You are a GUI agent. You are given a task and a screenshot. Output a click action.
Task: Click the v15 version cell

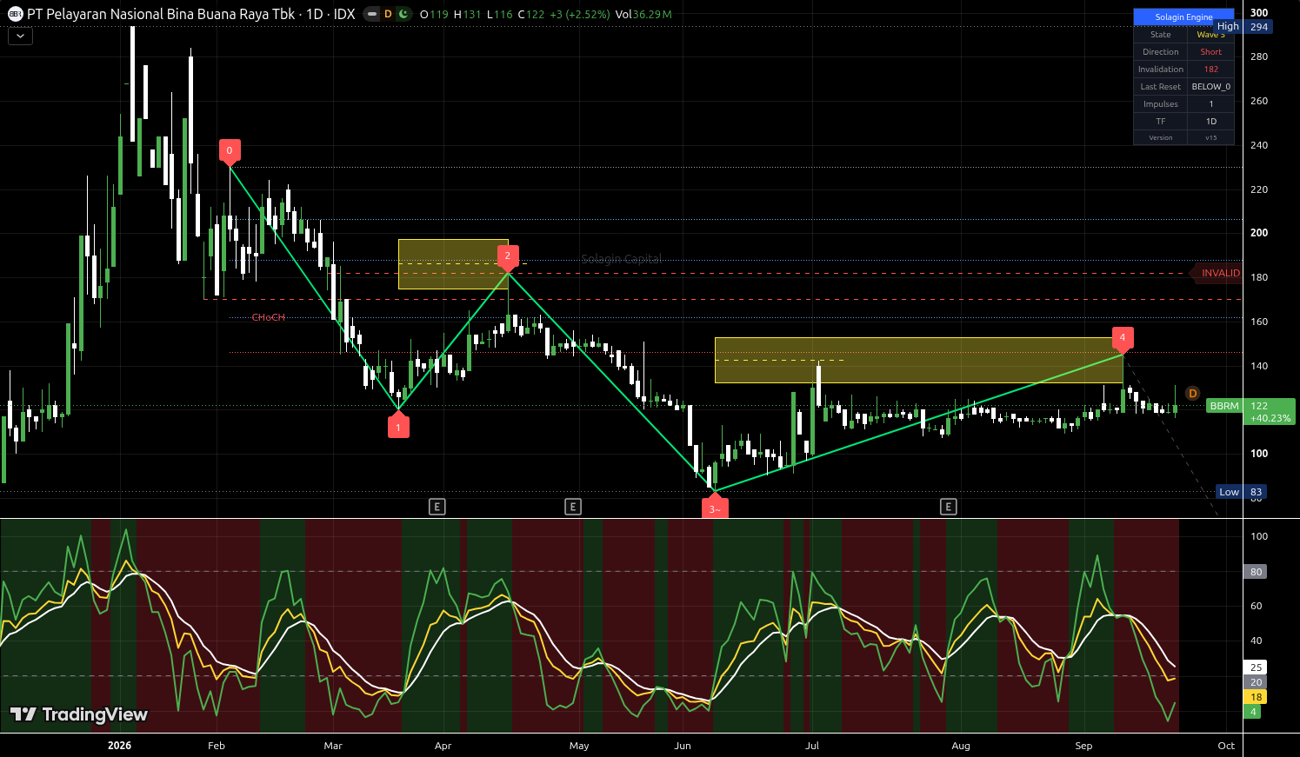click(1211, 138)
